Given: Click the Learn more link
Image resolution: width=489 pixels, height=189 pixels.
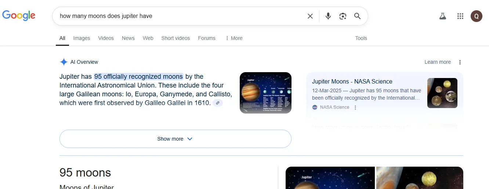Looking at the screenshot, I should [x=438, y=62].
